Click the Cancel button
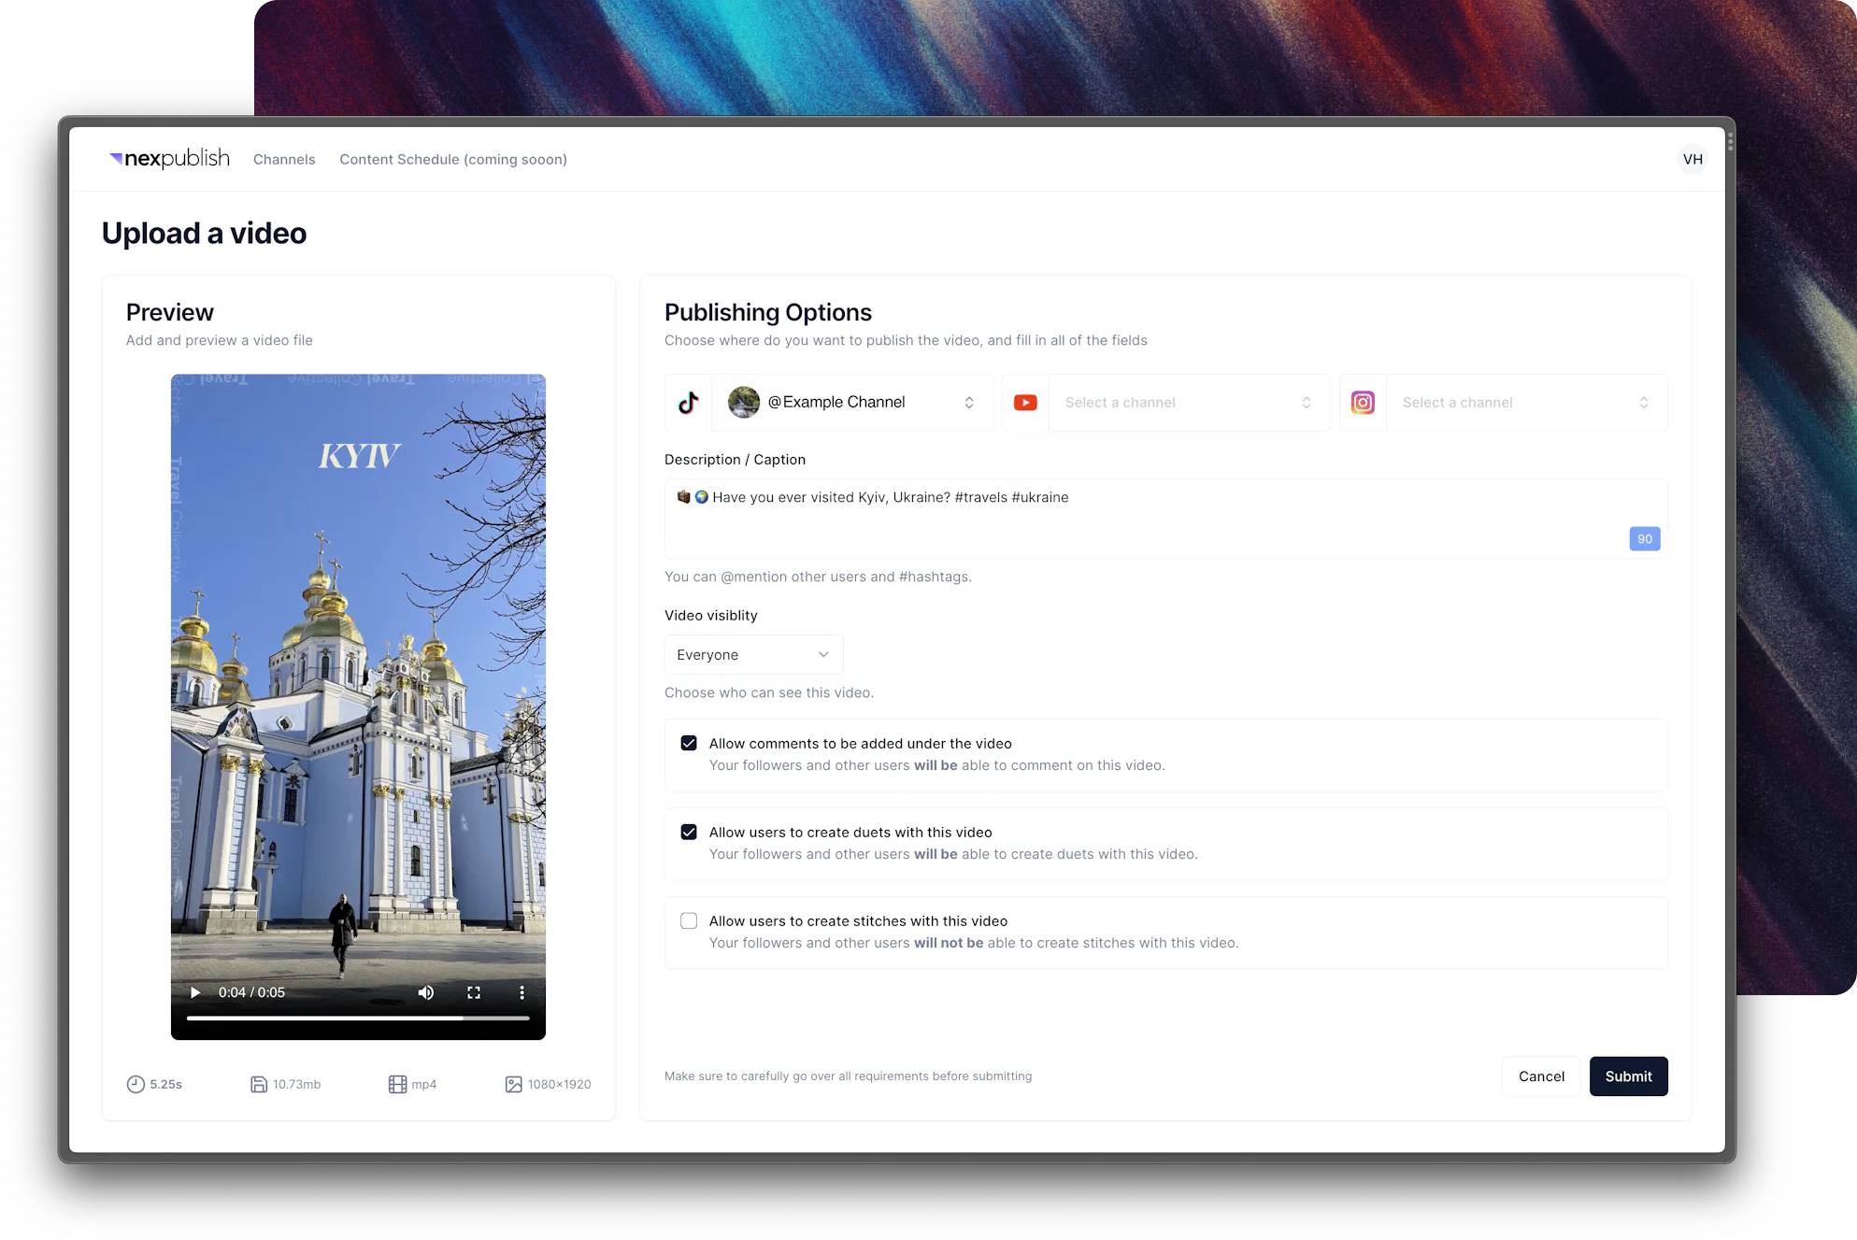The height and width of the screenshot is (1240, 1857). coord(1541,1076)
